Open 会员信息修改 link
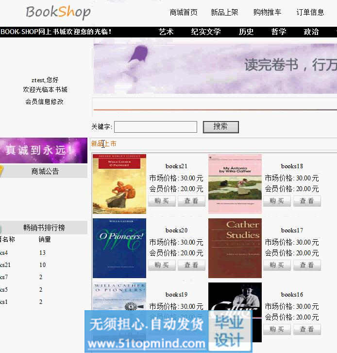 [x=44, y=102]
